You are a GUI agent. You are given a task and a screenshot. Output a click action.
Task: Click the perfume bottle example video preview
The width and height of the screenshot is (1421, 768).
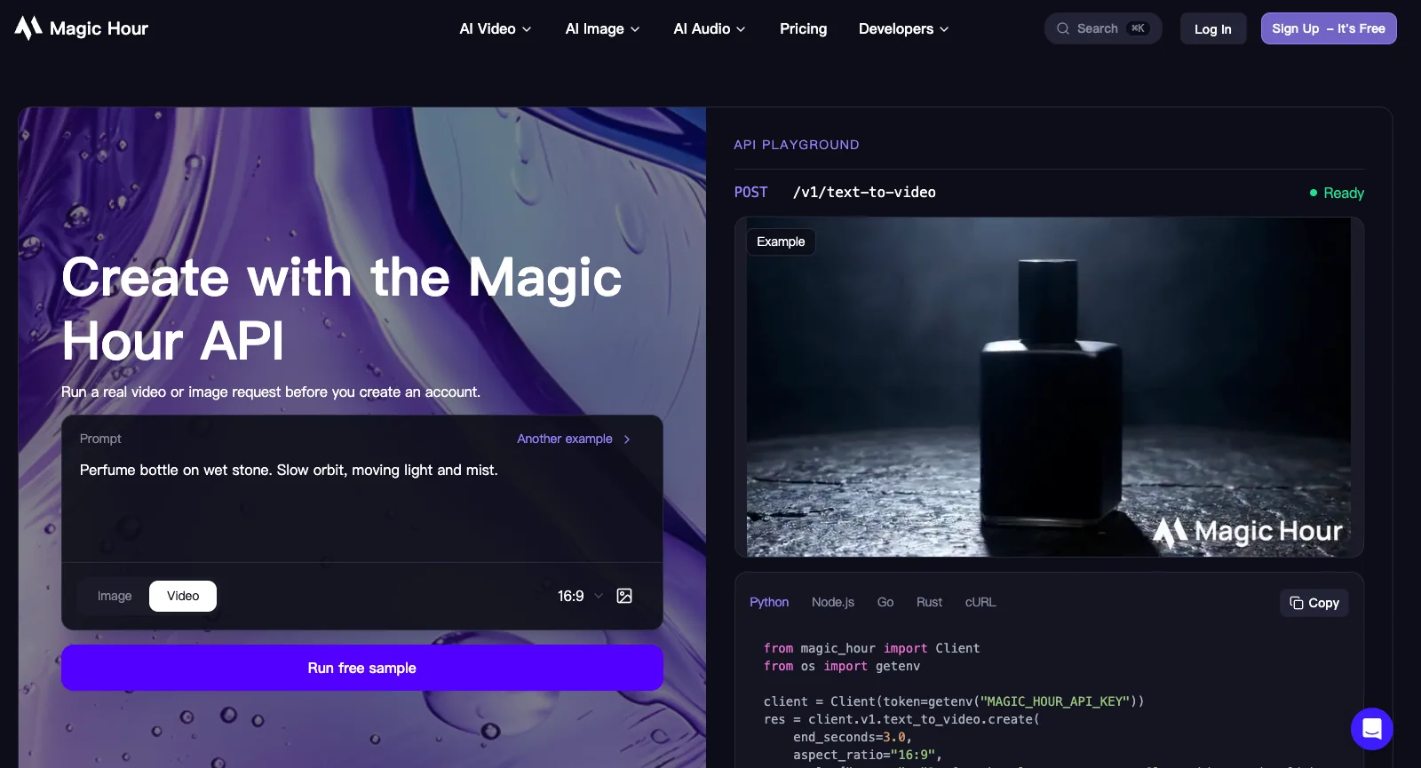(1049, 387)
